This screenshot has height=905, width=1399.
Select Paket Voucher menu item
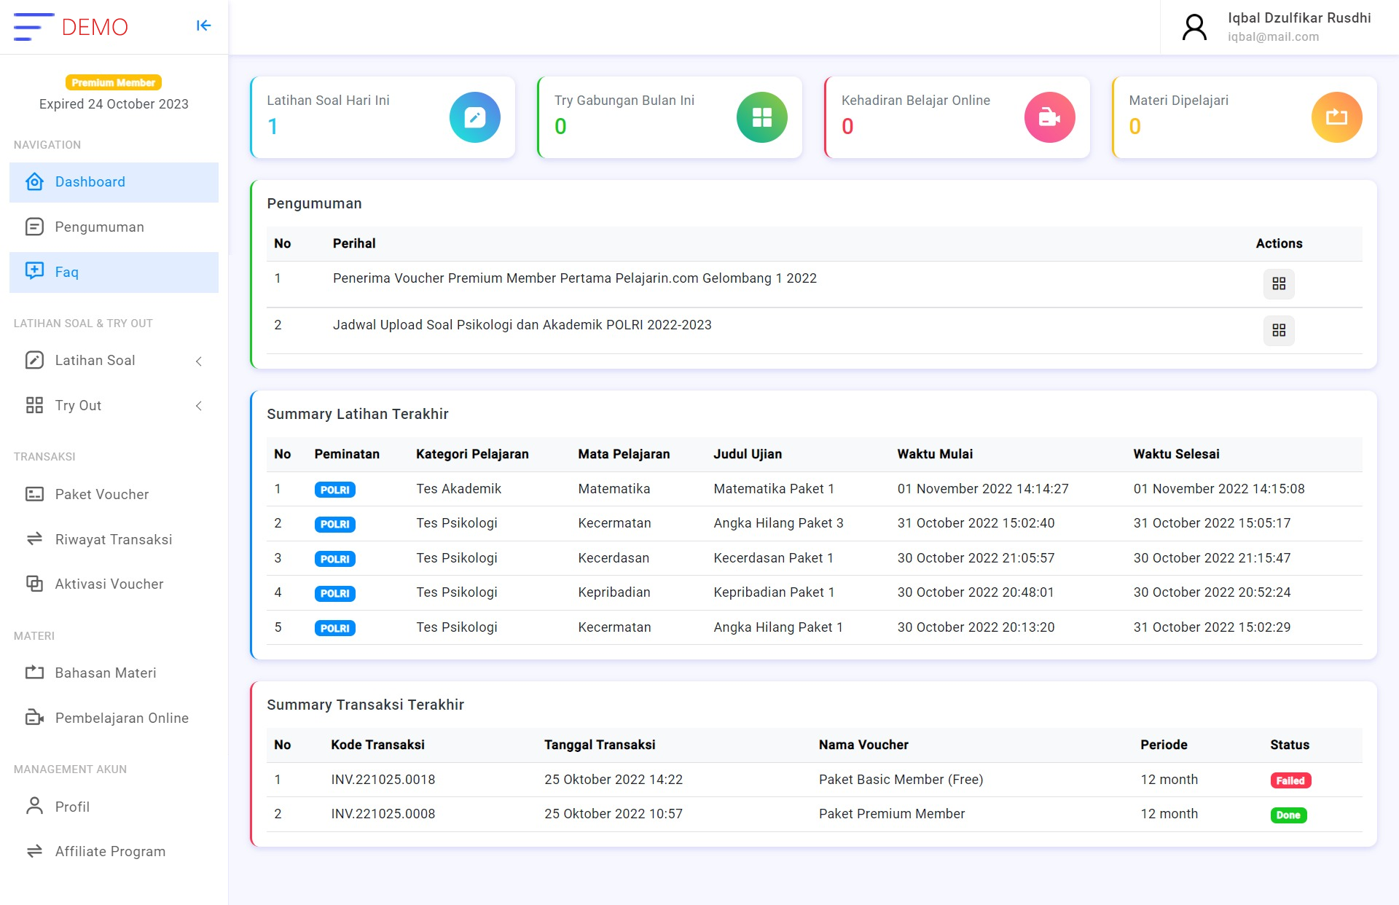(114, 495)
